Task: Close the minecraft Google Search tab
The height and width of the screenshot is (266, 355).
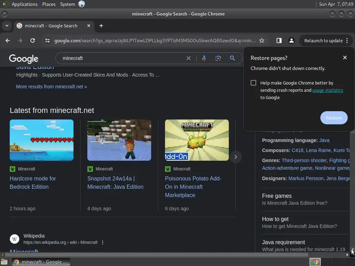Action: pyautogui.click(x=89, y=26)
